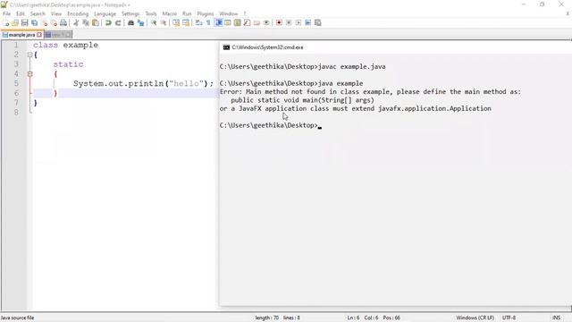This screenshot has height=322, width=572.
Task: Click Run Macro Multiple Times icon
Action: click(307, 22)
